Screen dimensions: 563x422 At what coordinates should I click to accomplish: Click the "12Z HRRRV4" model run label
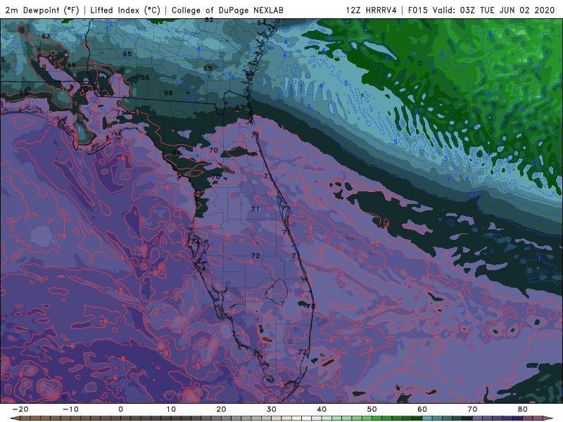[371, 10]
